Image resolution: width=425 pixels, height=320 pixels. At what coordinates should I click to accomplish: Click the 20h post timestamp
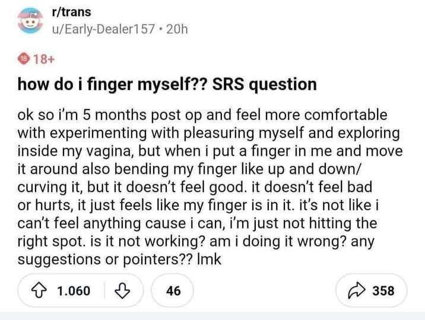[x=176, y=28]
